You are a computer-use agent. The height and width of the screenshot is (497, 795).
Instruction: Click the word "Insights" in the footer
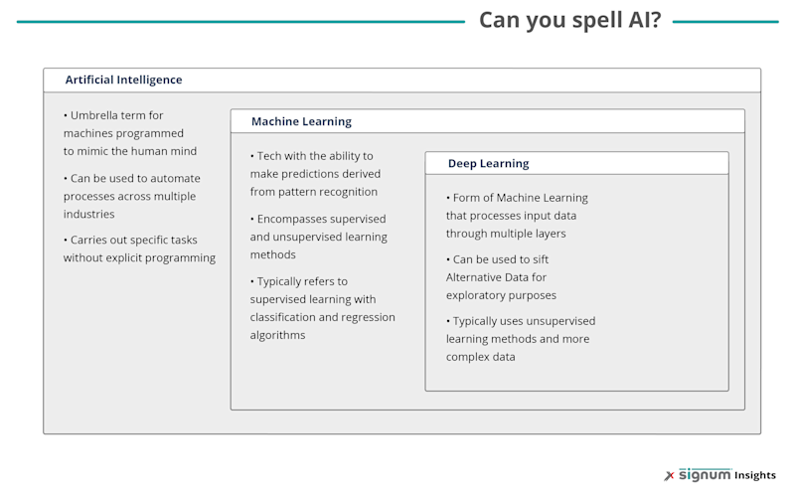pyautogui.click(x=755, y=475)
